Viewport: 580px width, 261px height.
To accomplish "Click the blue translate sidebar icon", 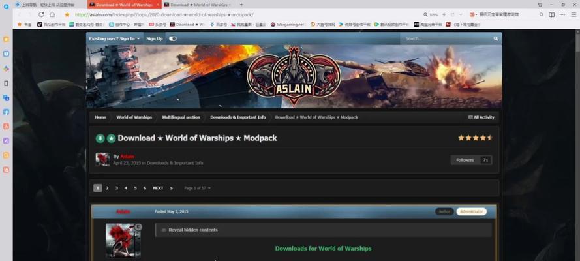I will pyautogui.click(x=6, y=98).
